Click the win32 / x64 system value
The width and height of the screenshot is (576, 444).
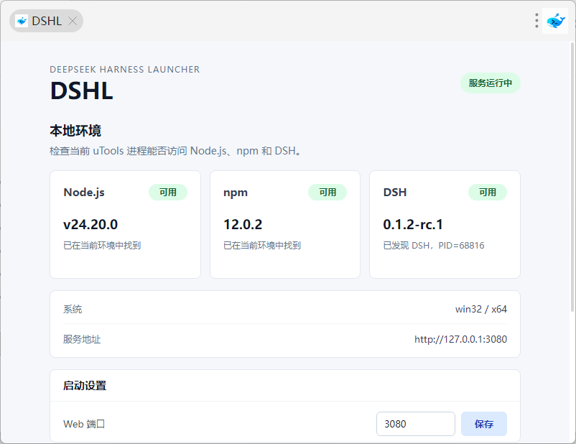point(481,309)
